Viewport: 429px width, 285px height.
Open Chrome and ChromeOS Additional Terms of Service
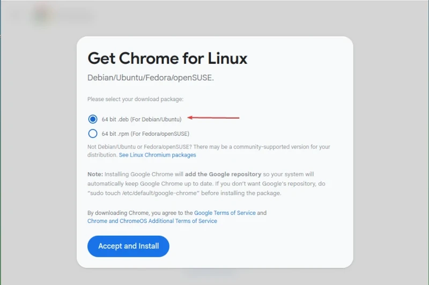tap(152, 221)
